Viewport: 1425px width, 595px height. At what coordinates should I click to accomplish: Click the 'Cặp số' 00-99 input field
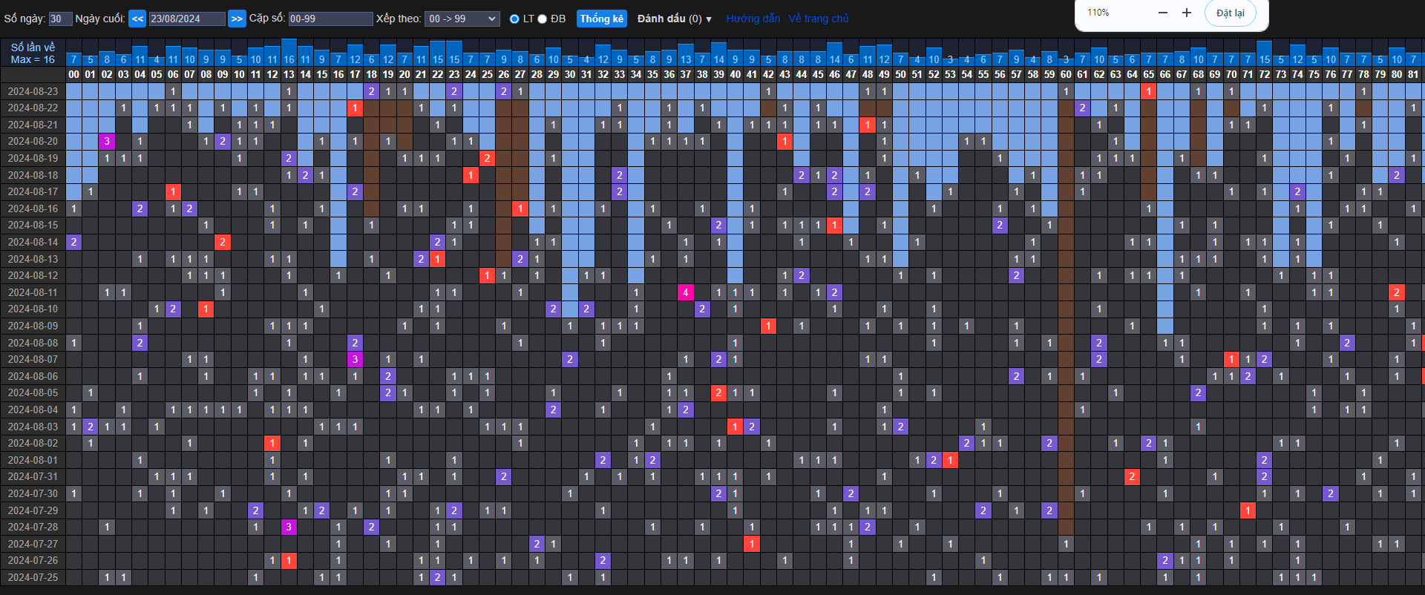tap(331, 19)
